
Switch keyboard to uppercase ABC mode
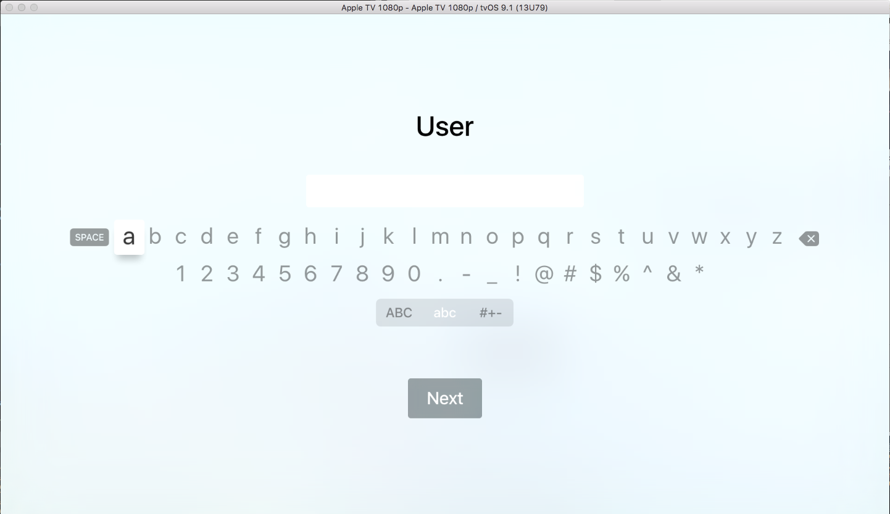click(399, 312)
